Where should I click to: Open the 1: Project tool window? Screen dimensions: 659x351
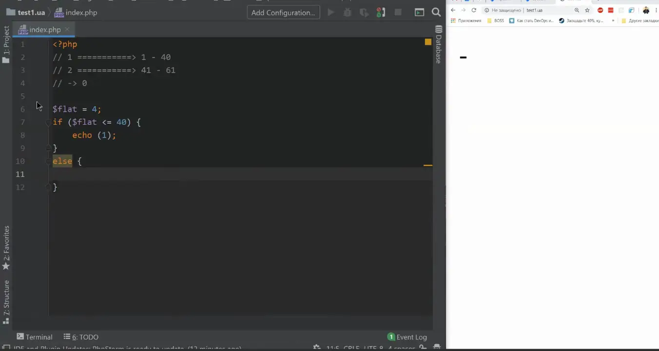(6, 45)
